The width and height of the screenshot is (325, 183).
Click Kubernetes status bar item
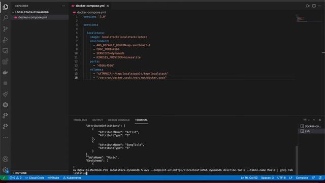coord(72,178)
